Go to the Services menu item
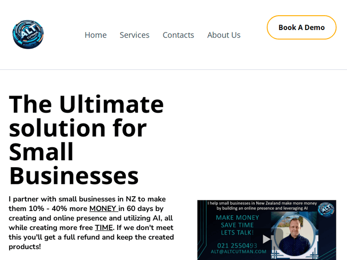This screenshot has height=260, width=347. coord(134,35)
